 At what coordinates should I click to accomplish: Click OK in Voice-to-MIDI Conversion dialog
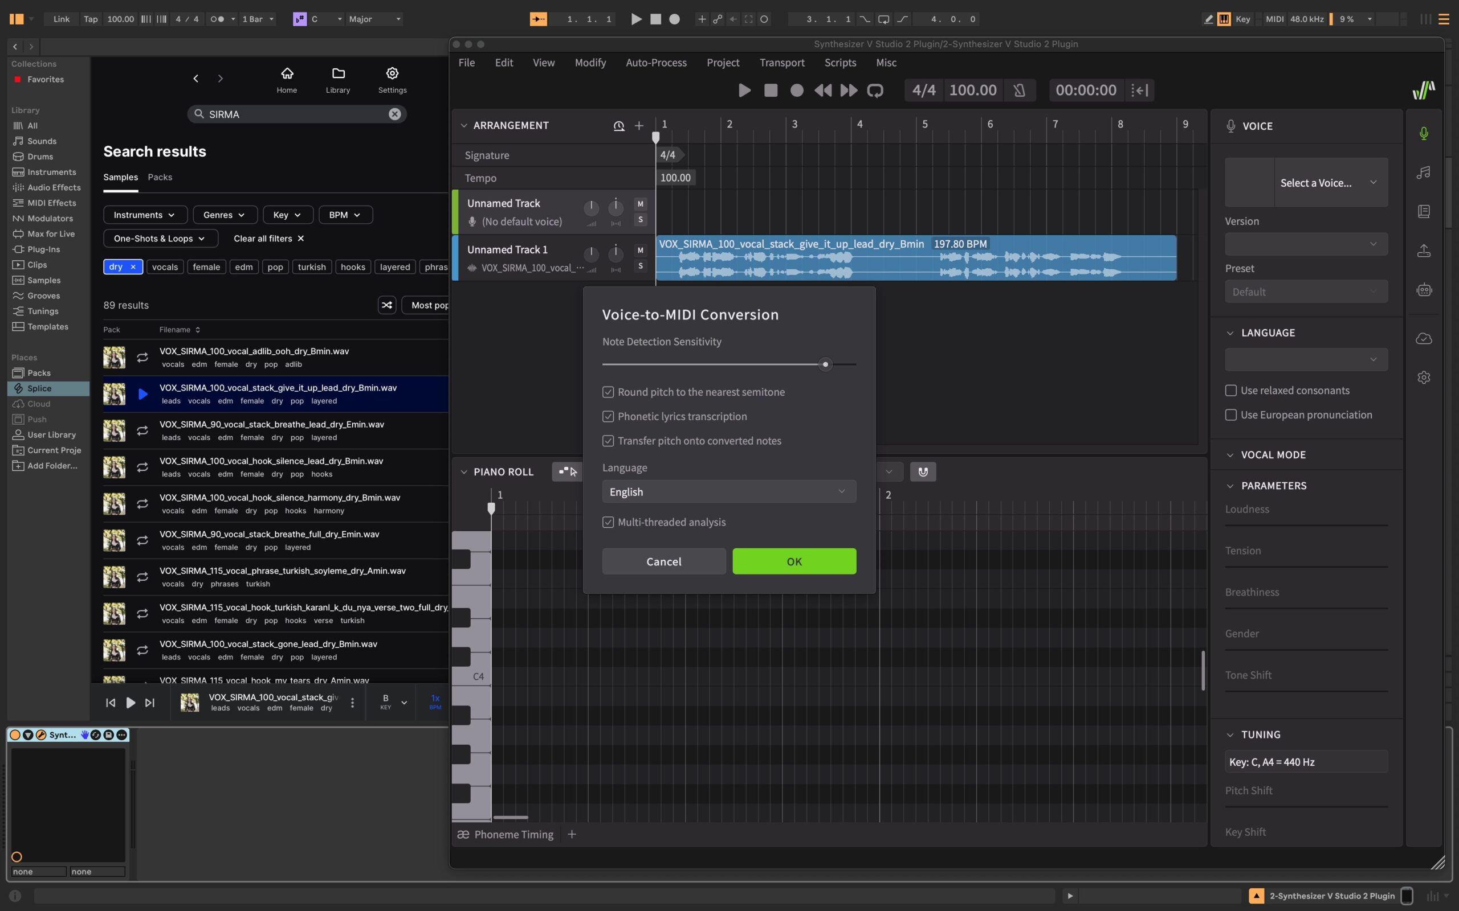point(793,561)
